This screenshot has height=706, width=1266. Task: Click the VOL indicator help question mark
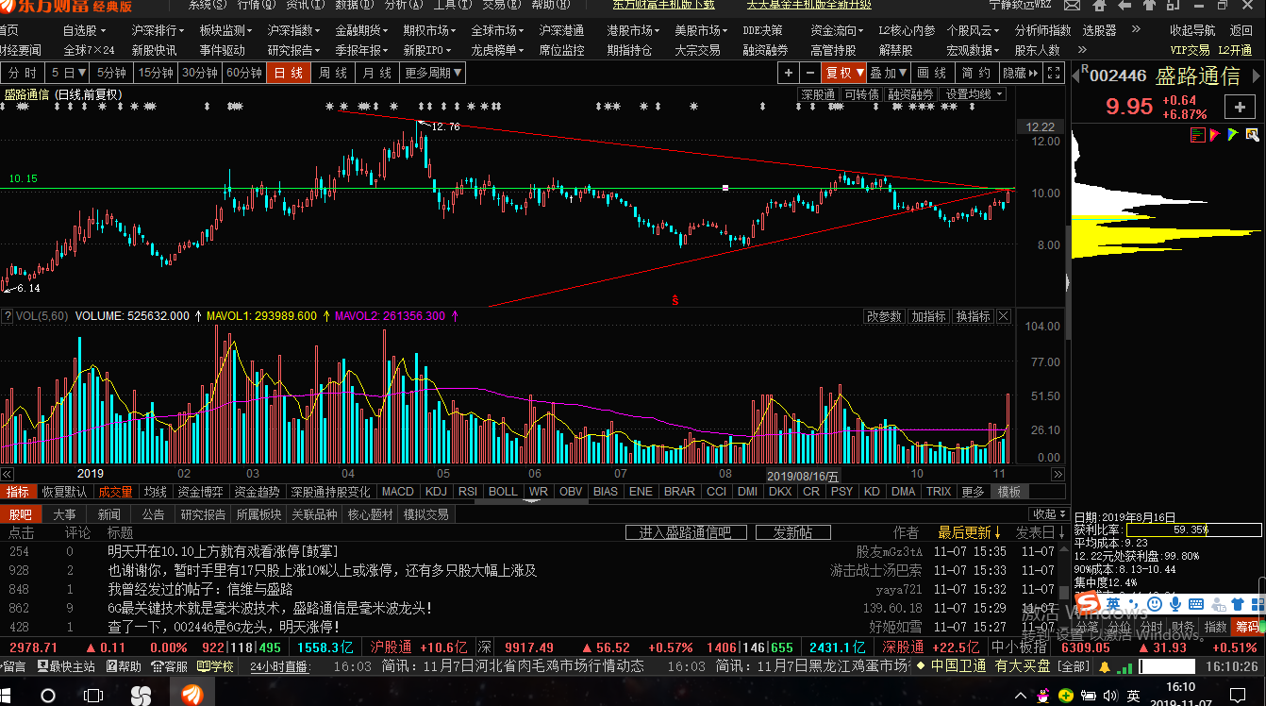point(8,316)
